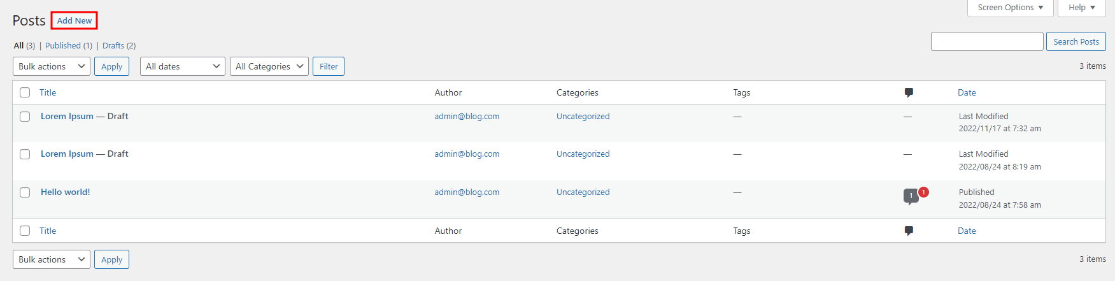Image resolution: width=1115 pixels, height=281 pixels.
Task: Expand the All dates dropdown
Action: coord(183,66)
